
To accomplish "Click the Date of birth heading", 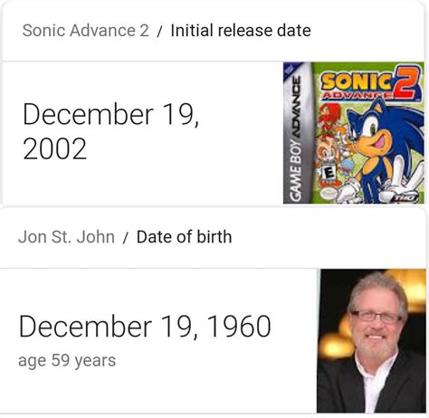I will (x=185, y=237).
